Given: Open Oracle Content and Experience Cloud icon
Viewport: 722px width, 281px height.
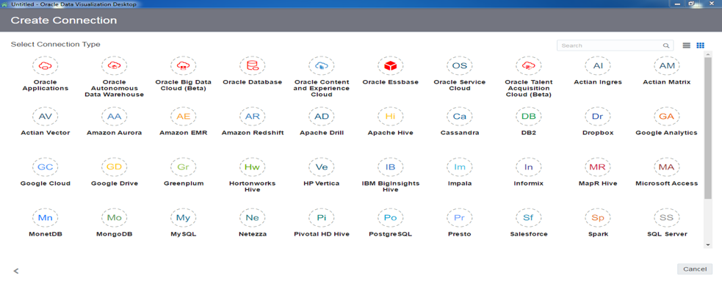Looking at the screenshot, I should tap(322, 66).
